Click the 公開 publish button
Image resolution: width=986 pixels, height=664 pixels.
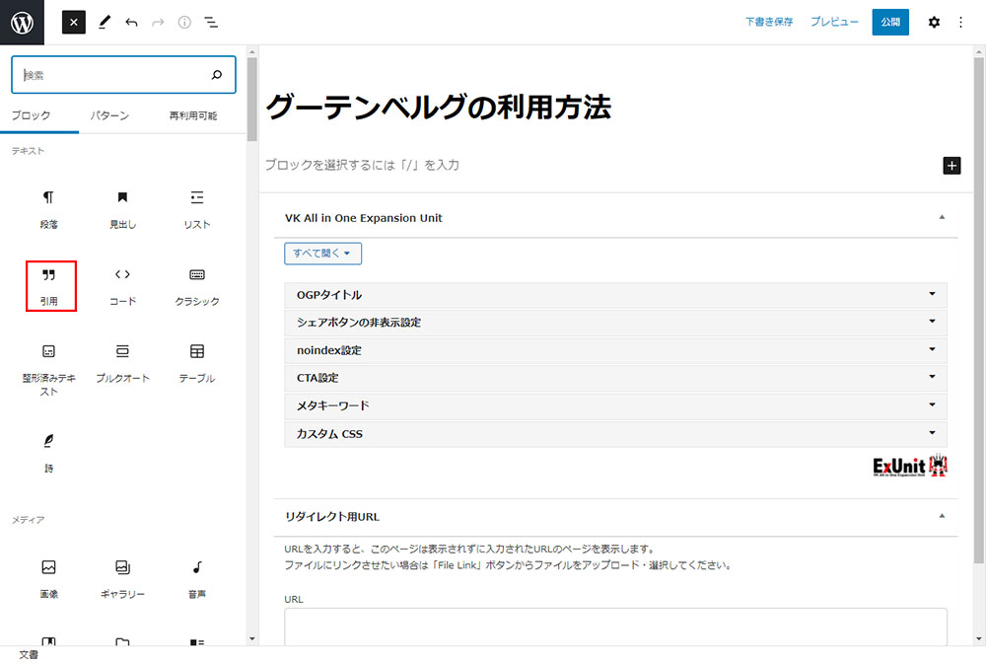[890, 22]
